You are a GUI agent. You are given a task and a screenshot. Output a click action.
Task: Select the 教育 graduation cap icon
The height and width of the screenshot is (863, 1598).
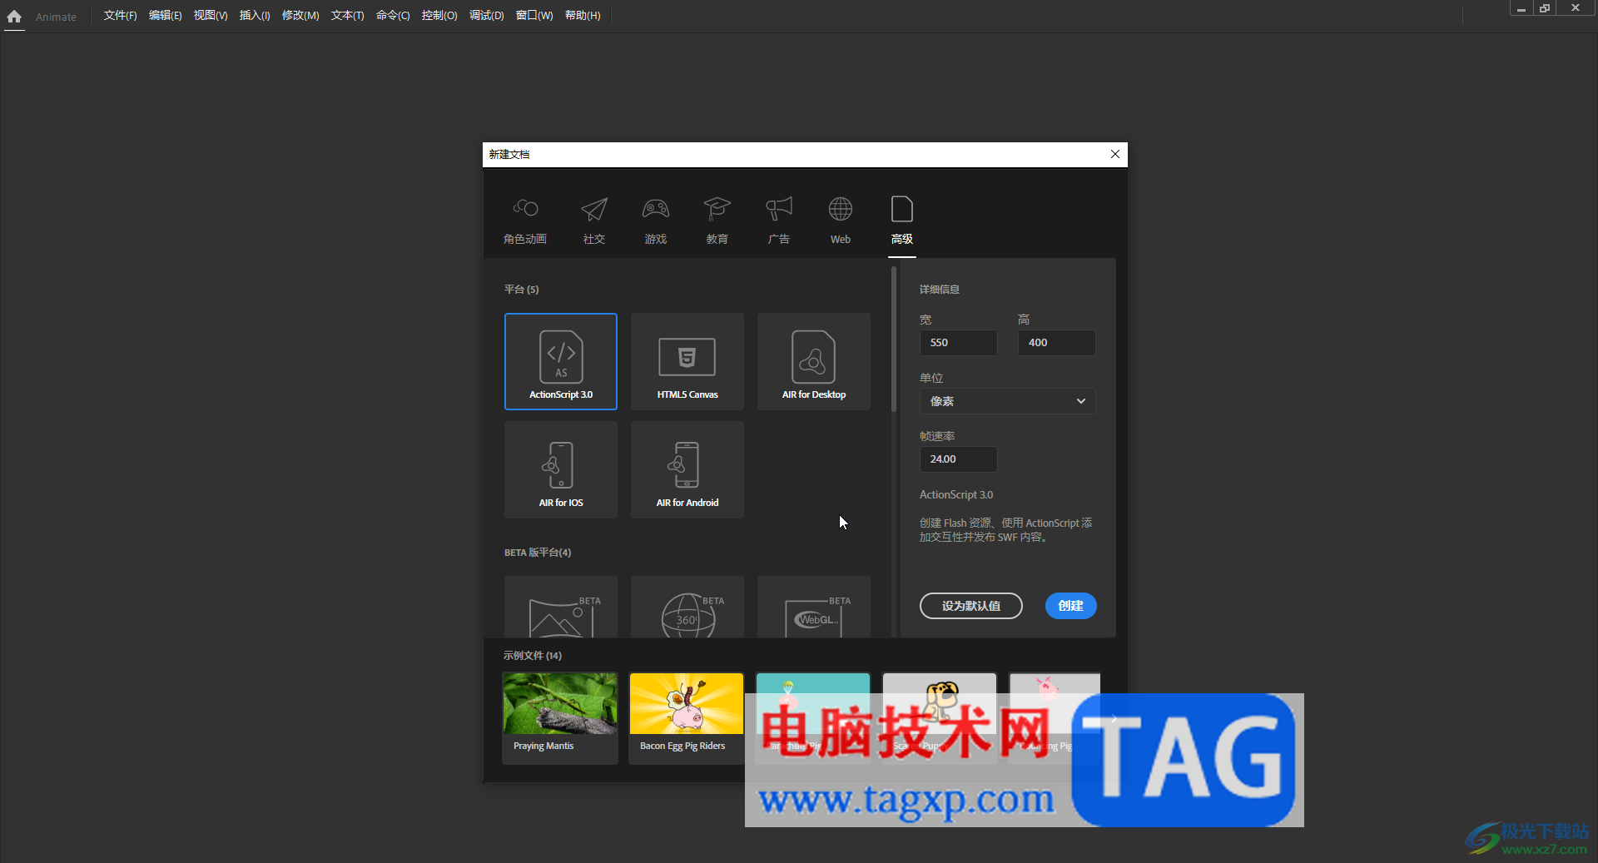click(x=717, y=208)
